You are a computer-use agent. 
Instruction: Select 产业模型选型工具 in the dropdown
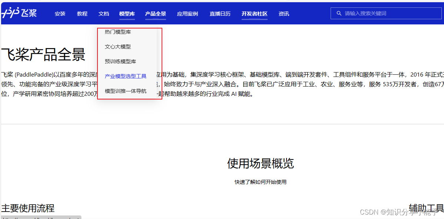tap(125, 76)
